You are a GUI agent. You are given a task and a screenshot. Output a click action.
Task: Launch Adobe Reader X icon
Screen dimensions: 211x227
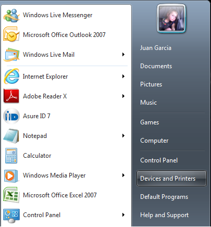click(11, 96)
